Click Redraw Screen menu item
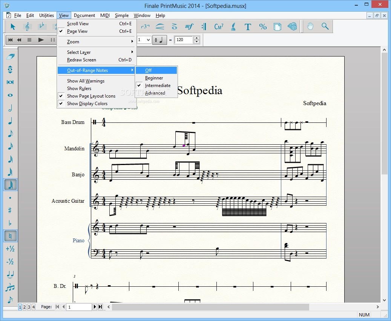The height and width of the screenshot is (321, 391). point(97,60)
